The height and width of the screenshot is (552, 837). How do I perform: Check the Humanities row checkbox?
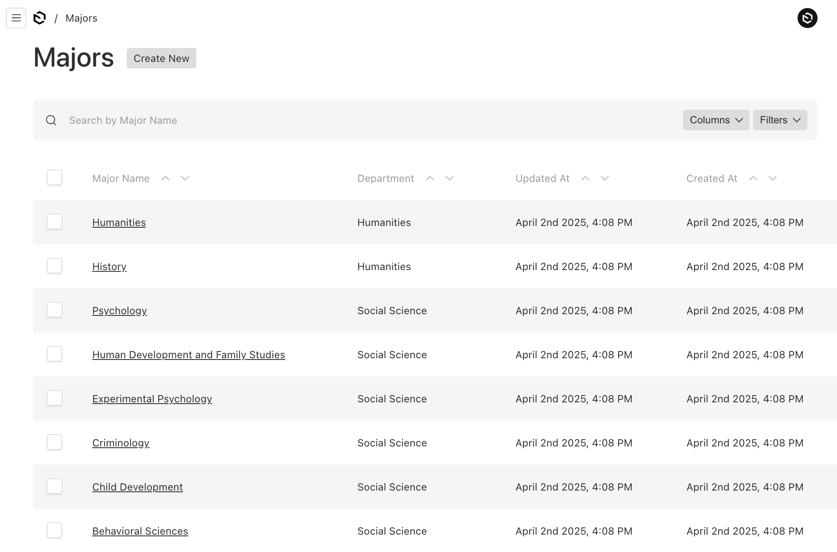(54, 222)
